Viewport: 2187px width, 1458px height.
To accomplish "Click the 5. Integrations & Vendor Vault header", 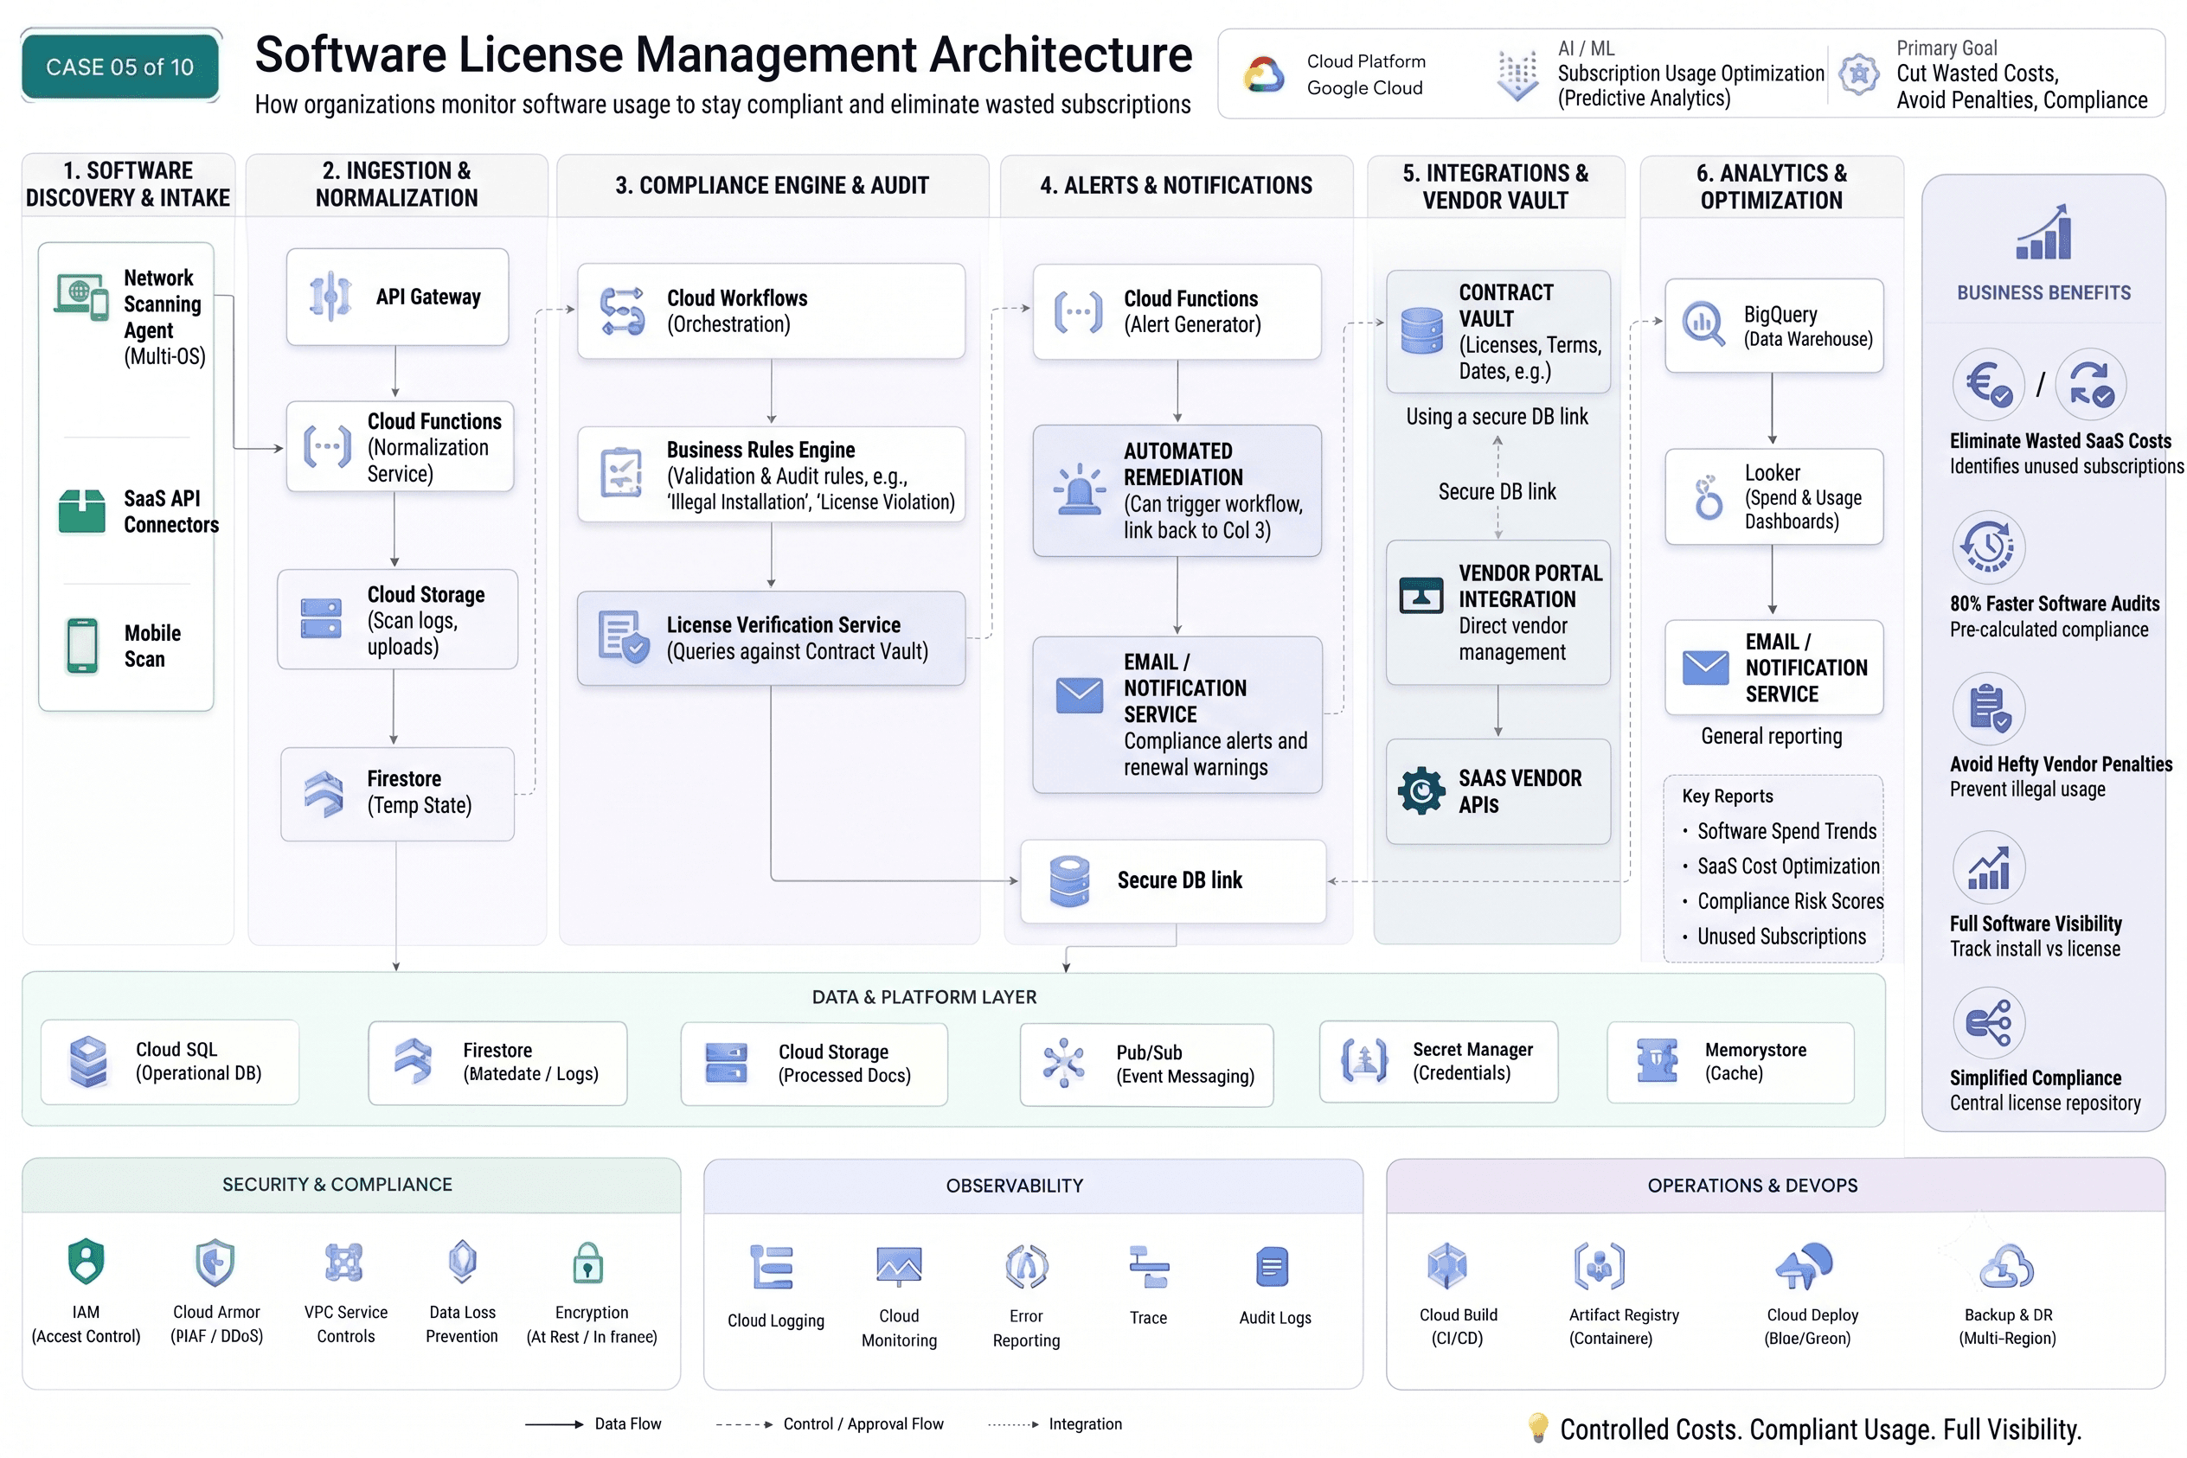I will click(x=1496, y=186).
